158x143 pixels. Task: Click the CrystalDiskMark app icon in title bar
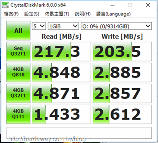click(x=5, y=5)
